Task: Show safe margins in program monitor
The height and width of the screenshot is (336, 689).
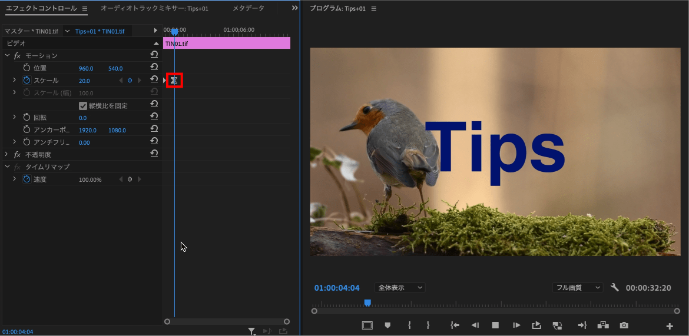Action: point(367,325)
